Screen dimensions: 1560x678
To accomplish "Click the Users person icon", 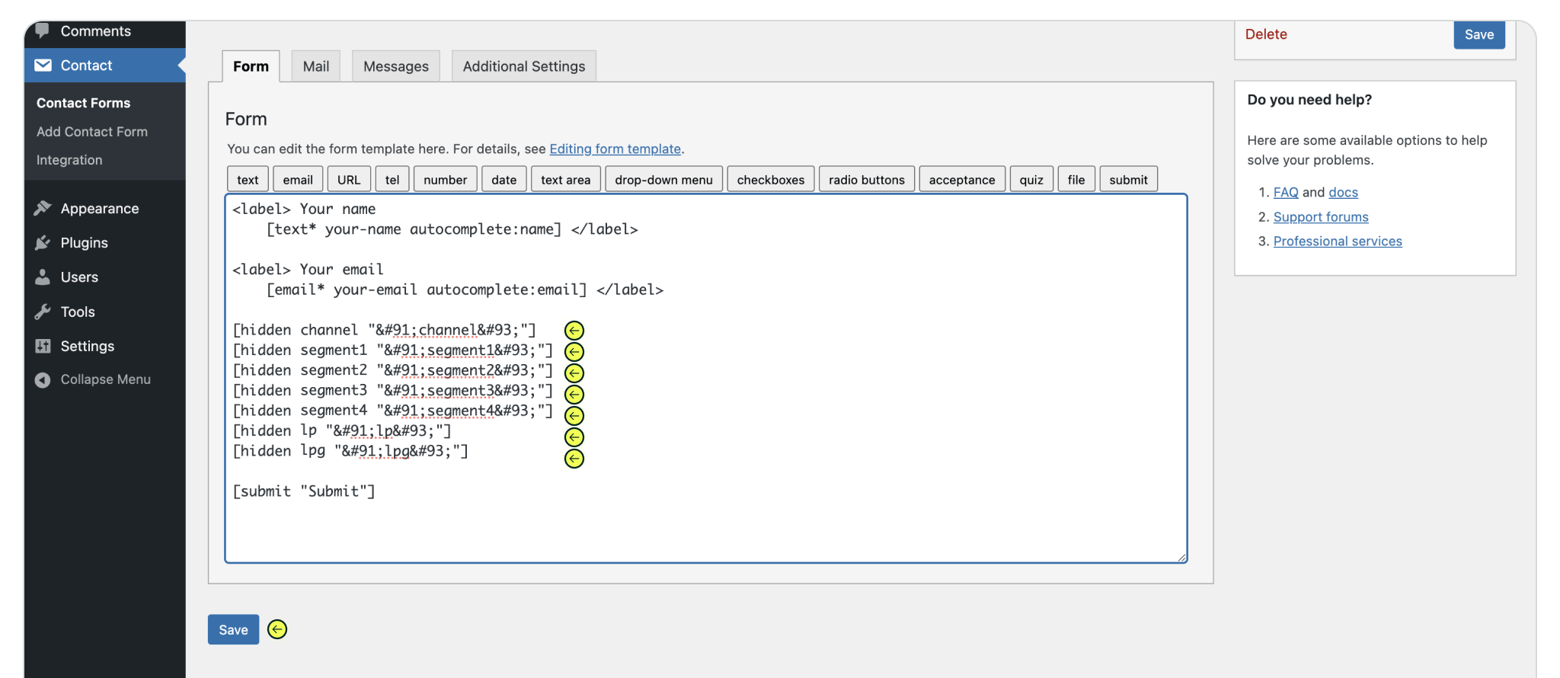I will [43, 277].
